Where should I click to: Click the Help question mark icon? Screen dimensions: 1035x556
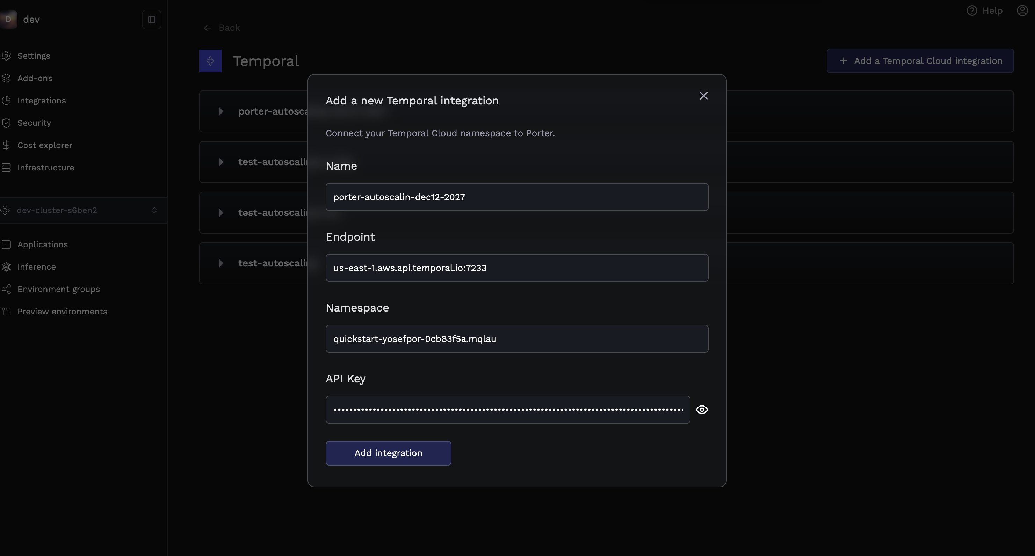972,10
